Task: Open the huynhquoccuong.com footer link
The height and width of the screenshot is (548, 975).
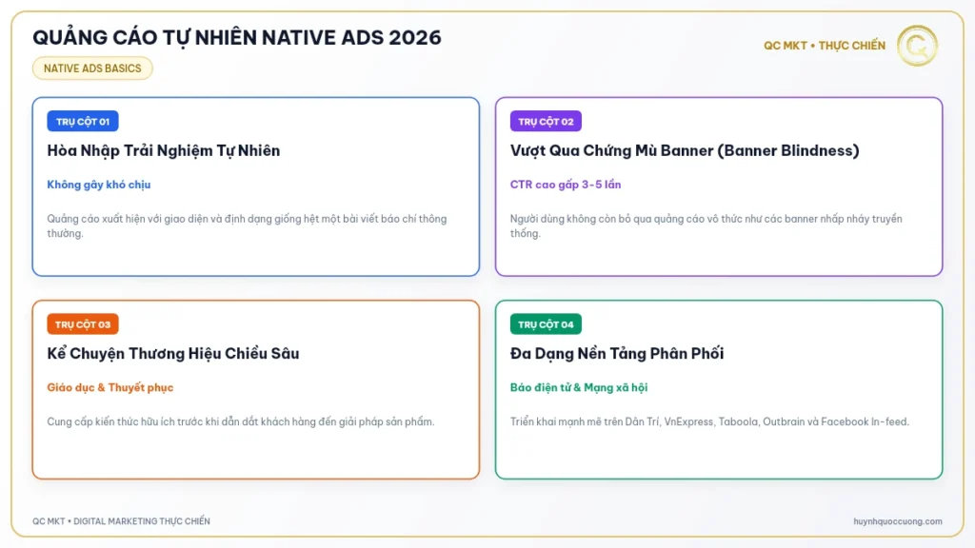Action: 897,521
